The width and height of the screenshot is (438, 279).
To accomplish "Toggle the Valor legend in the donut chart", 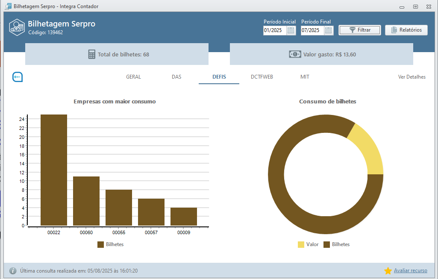I will (x=308, y=244).
